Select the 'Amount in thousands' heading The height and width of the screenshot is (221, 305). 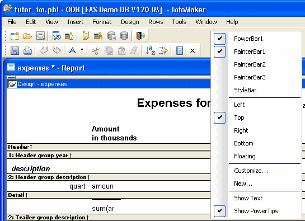click(114, 133)
